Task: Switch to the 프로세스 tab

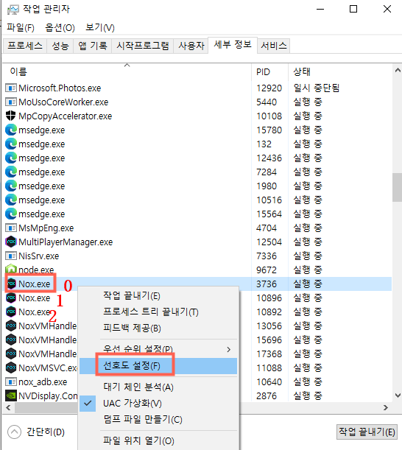Action: (x=25, y=46)
